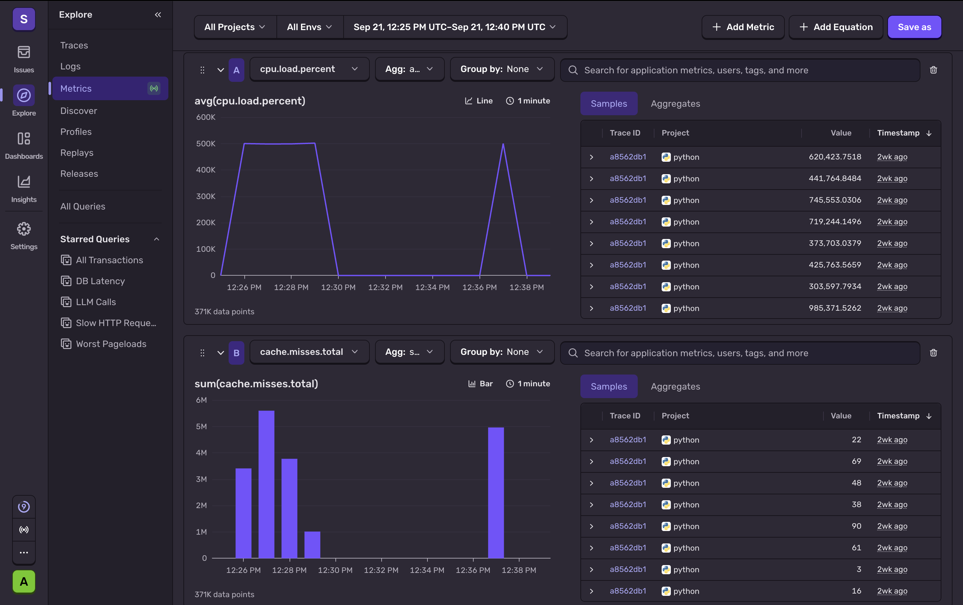
Task: Open the onboarding progress circle icon
Action: (x=24, y=507)
